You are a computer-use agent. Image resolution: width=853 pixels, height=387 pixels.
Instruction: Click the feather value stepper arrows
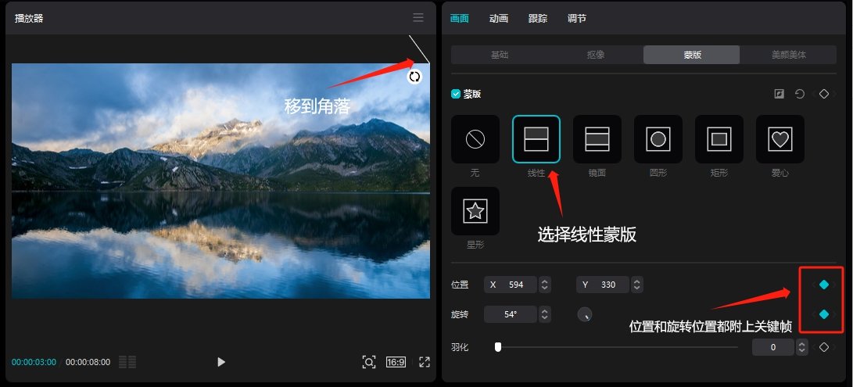click(x=802, y=346)
